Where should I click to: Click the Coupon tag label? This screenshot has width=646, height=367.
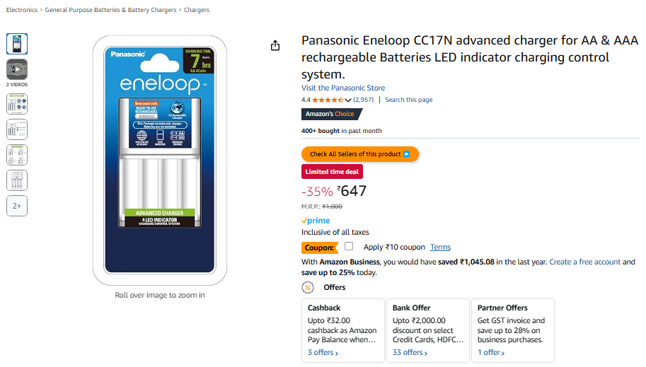319,247
